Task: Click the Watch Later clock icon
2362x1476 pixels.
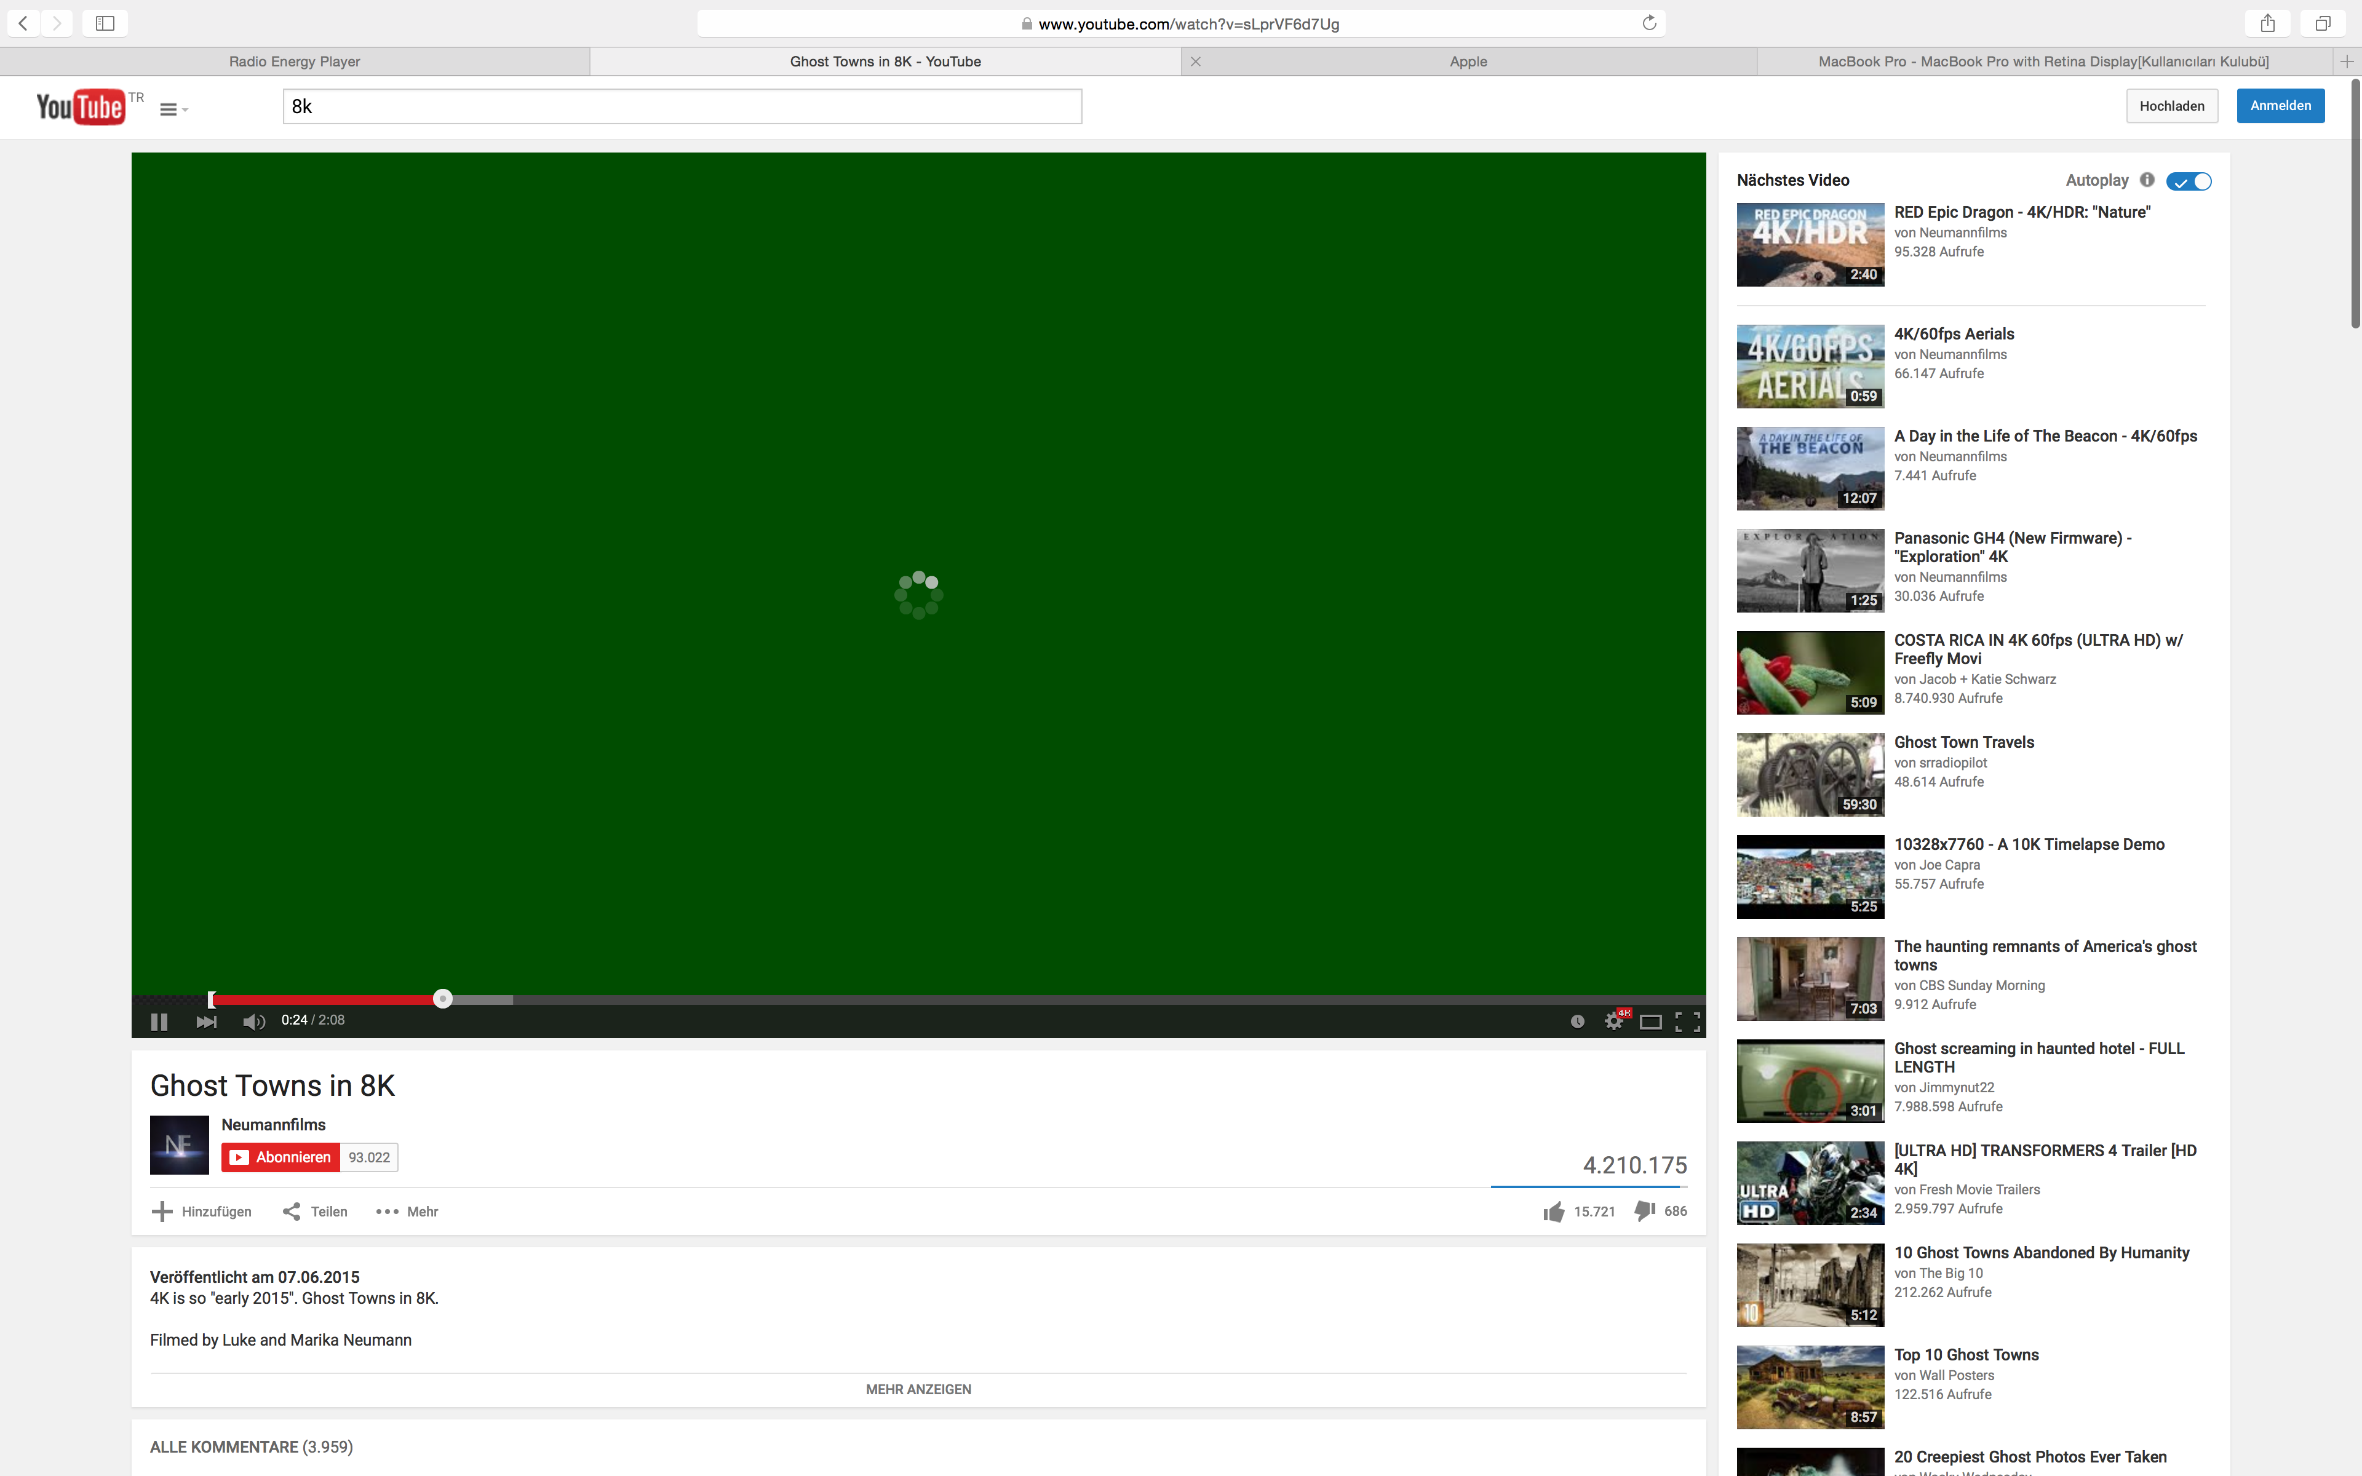Action: click(x=1577, y=1021)
